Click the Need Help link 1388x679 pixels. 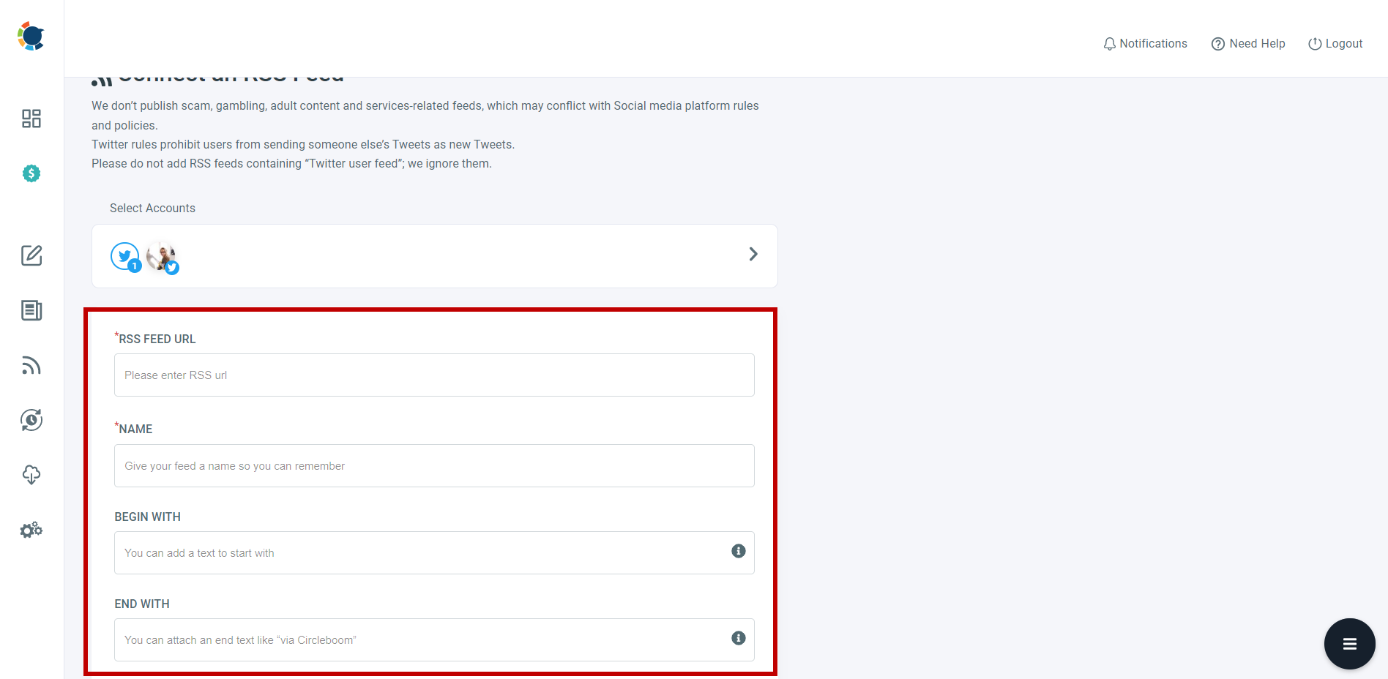(1248, 44)
